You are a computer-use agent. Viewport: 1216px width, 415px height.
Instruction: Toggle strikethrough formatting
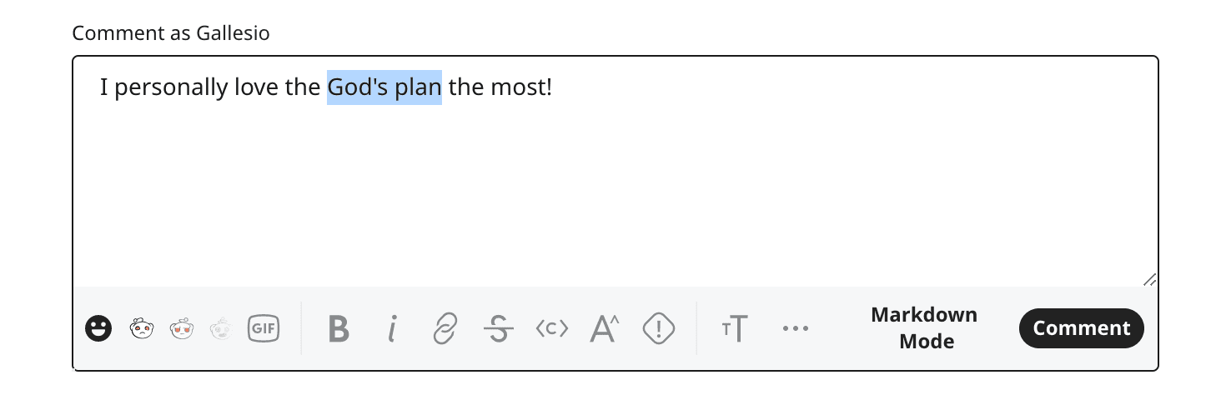point(499,328)
